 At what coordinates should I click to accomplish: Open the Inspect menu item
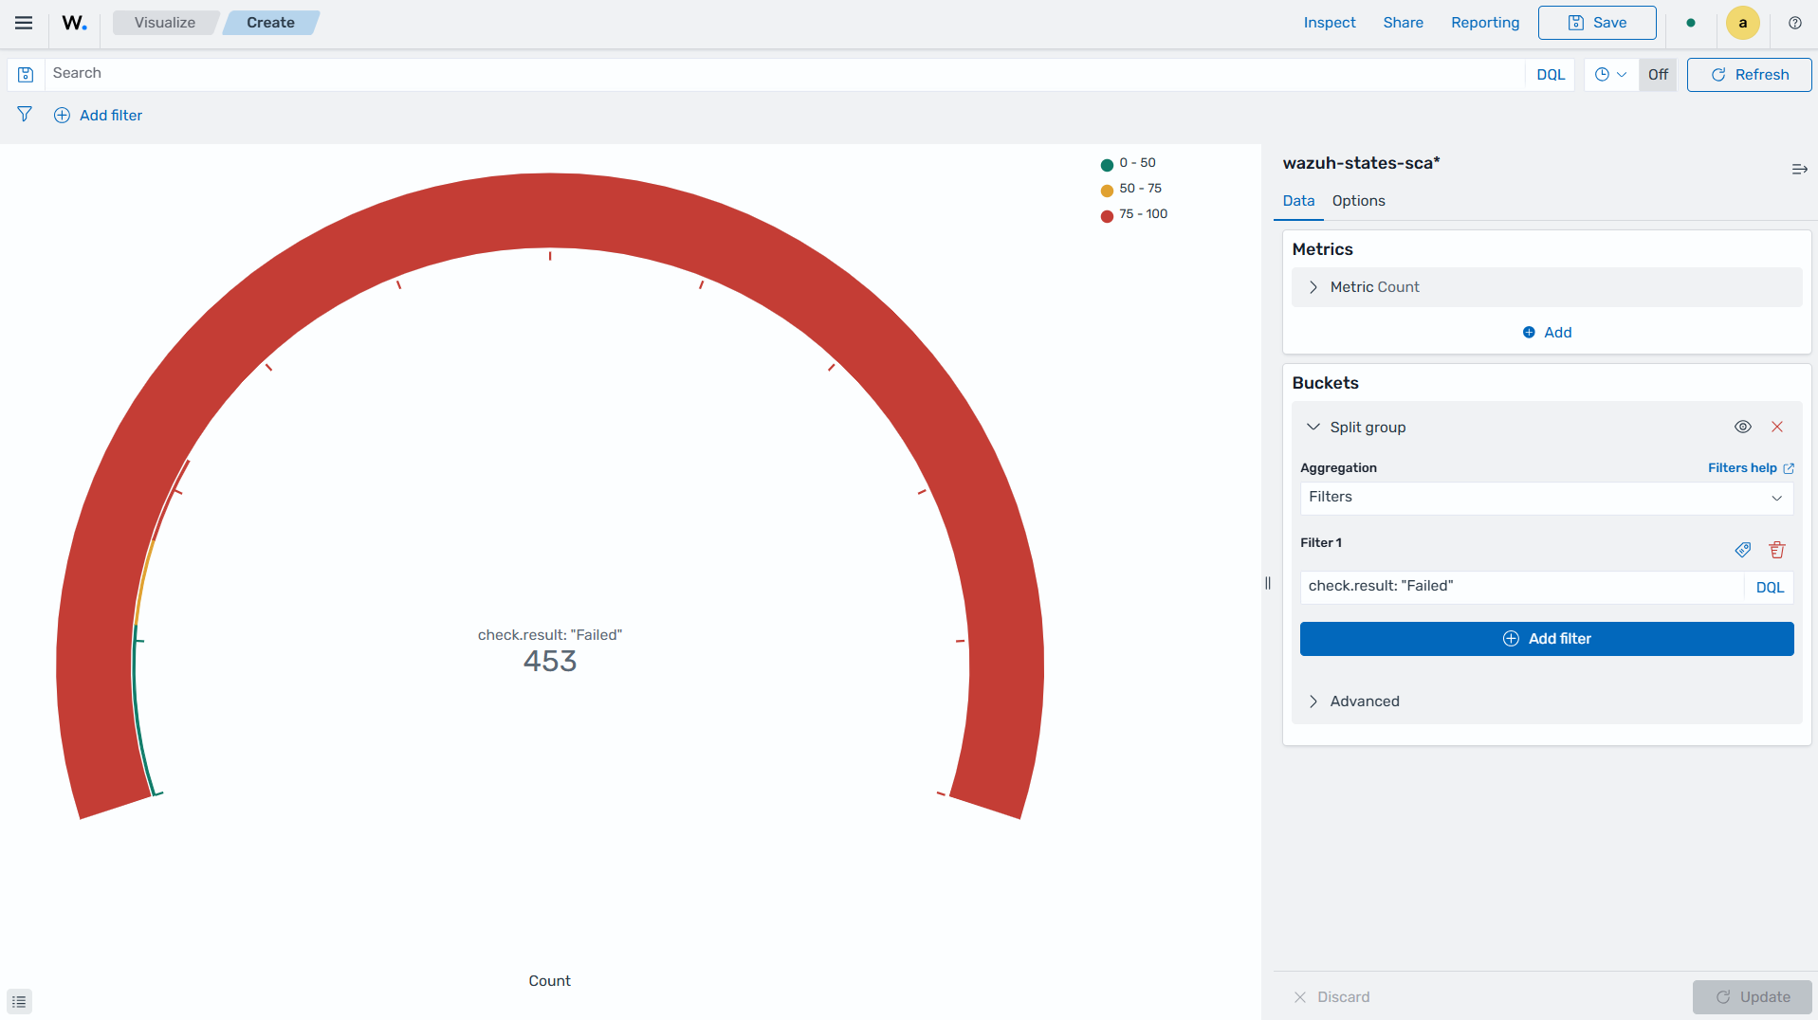1330,23
